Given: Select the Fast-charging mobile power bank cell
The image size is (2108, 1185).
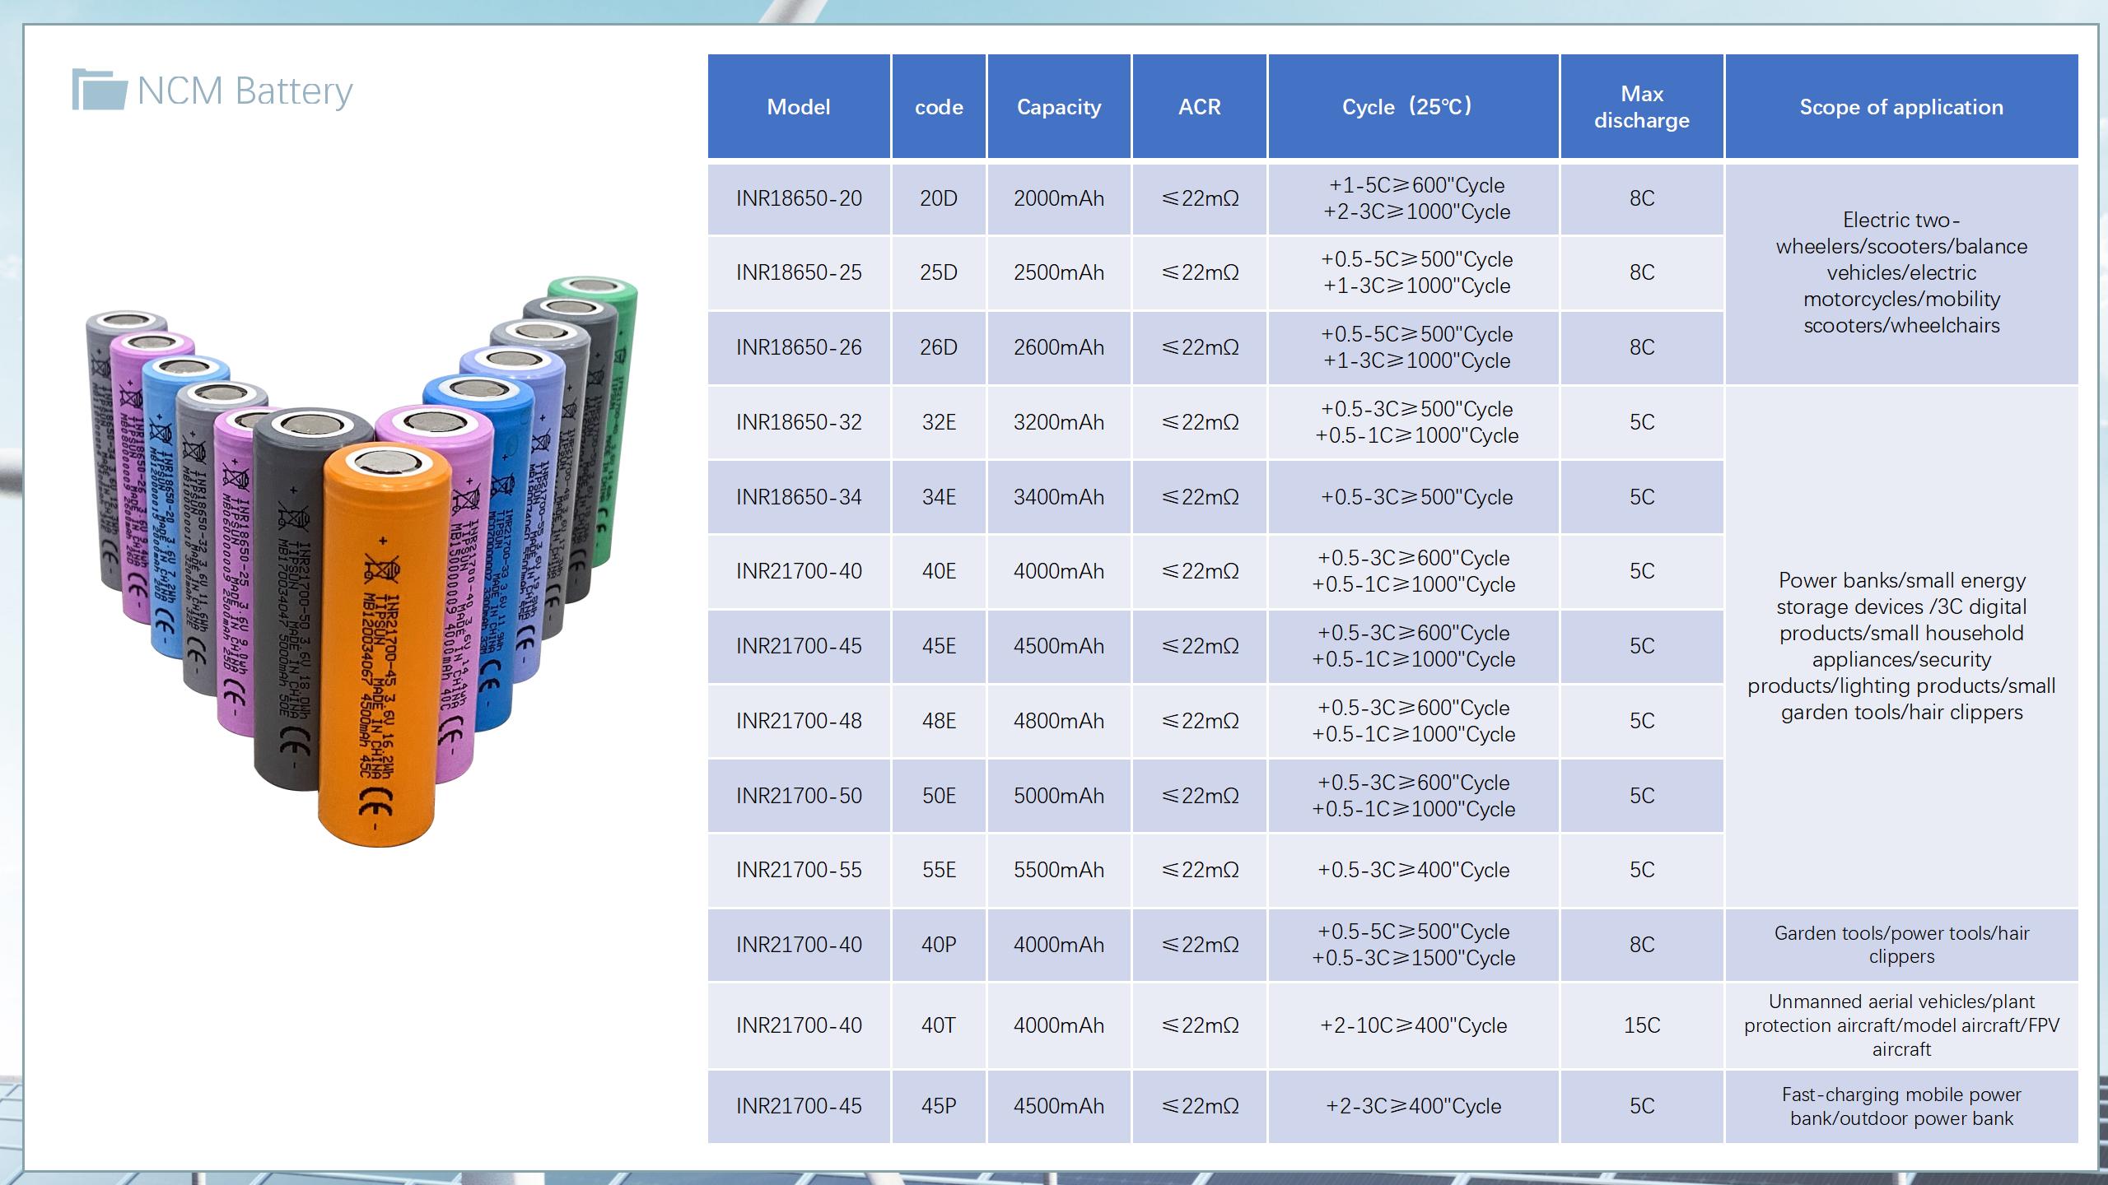Looking at the screenshot, I should pos(1900,1106).
